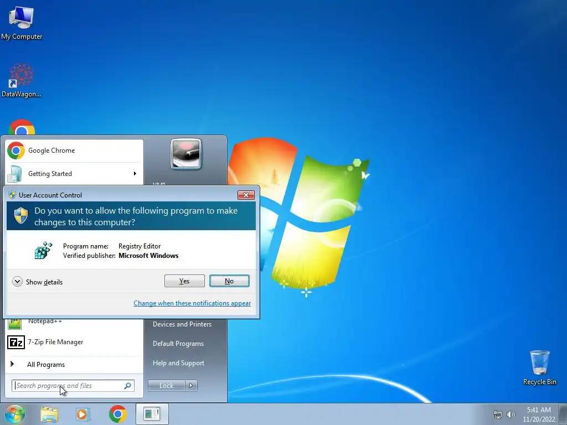The width and height of the screenshot is (567, 425).
Task: Click the Getting Started icon in Start menu
Action: pos(15,174)
